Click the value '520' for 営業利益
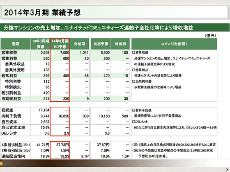This screenshot has width=230, height=172. pos(46,59)
